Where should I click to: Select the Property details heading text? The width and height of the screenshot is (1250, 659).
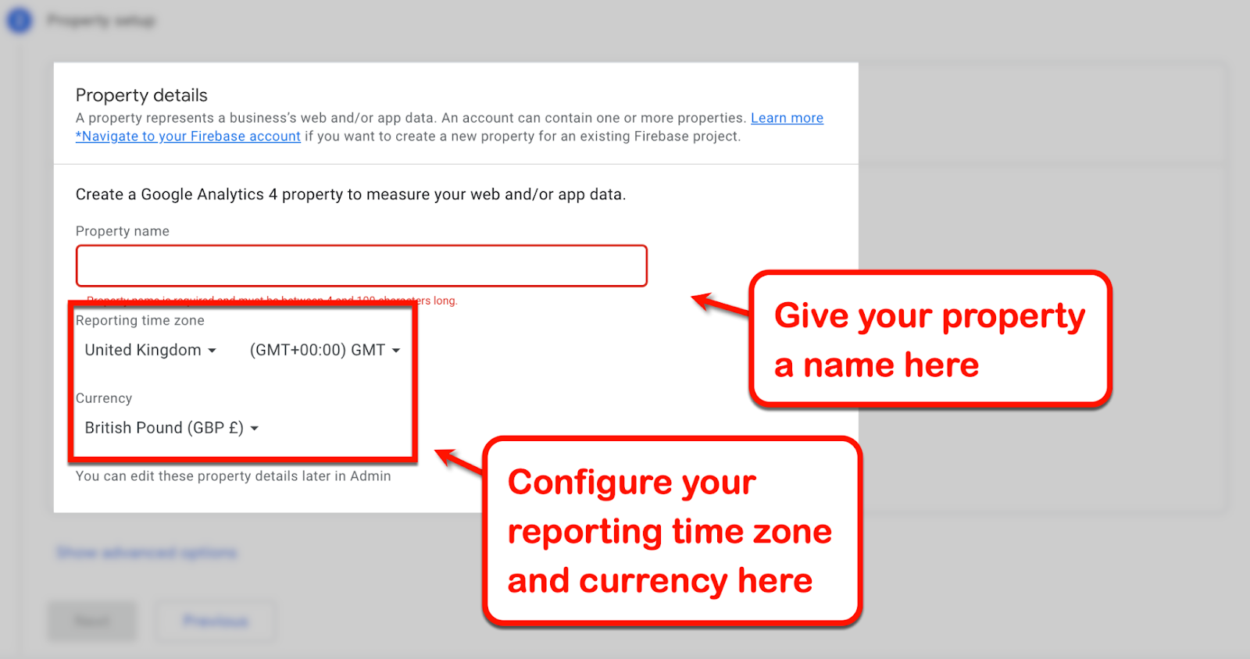(x=141, y=95)
